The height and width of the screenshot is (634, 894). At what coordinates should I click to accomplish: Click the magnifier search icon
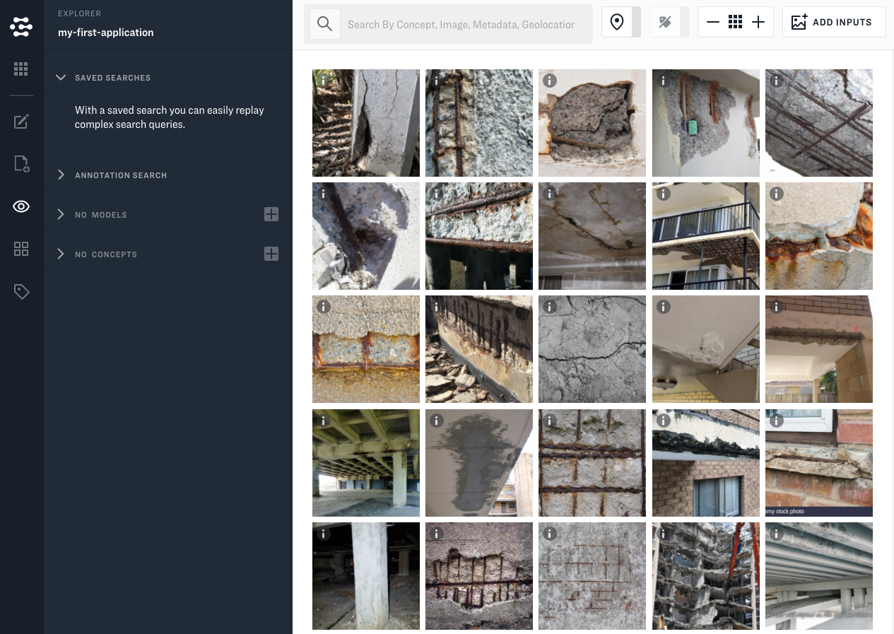tap(324, 24)
